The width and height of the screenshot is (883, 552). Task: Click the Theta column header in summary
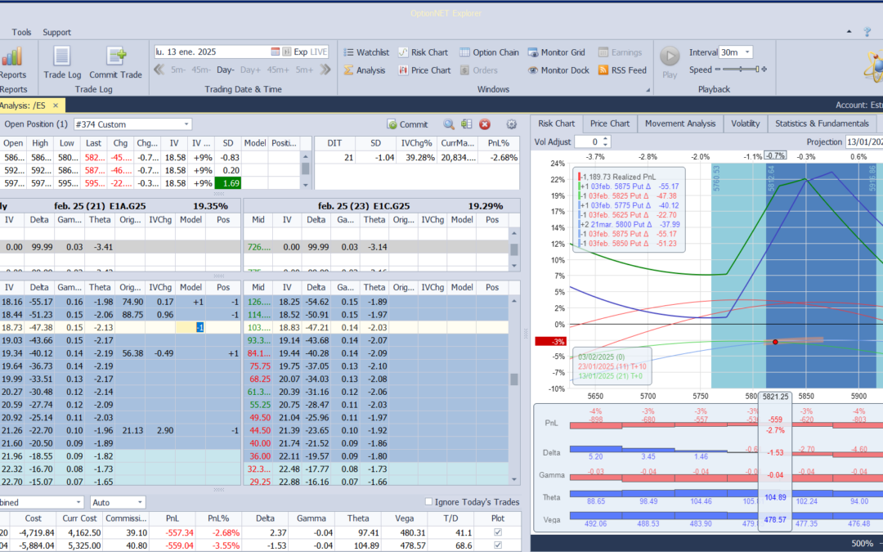(x=358, y=518)
